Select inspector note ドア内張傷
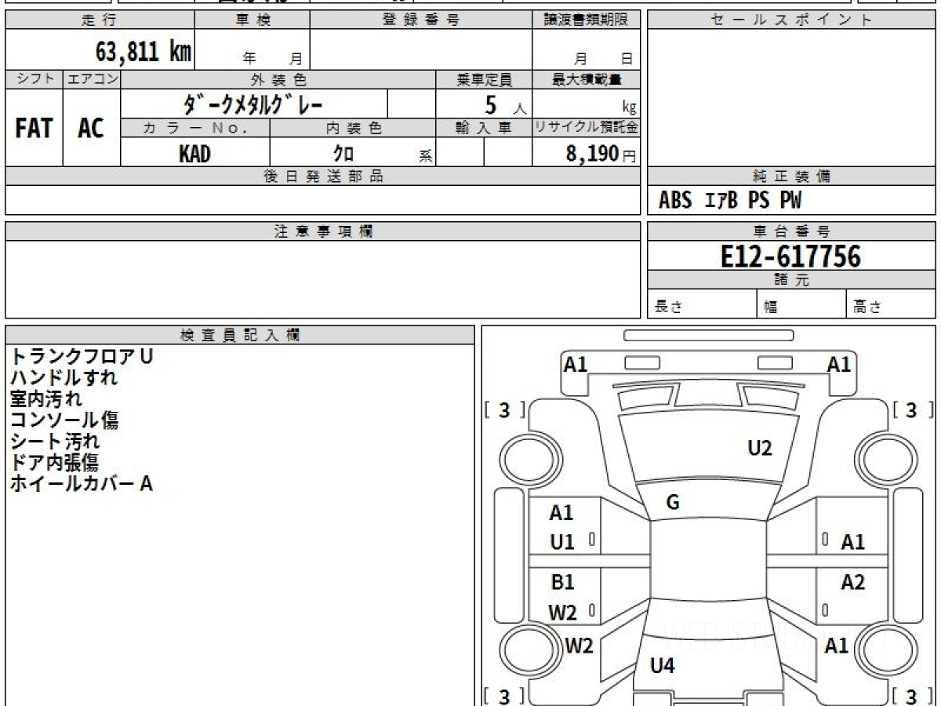Viewport: 941px width, 706px height. (x=54, y=462)
